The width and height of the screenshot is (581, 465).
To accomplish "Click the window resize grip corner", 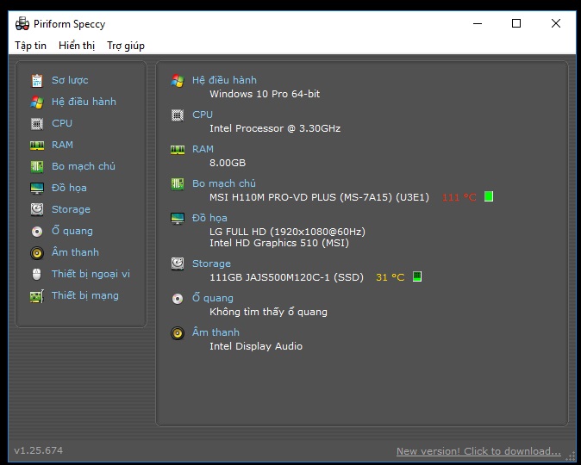I will click(571, 457).
